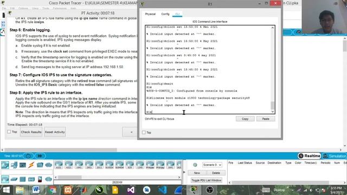This screenshot has height=195, width=347.
Task: Click the volume speaker icon in system tray
Action: coord(311,190)
